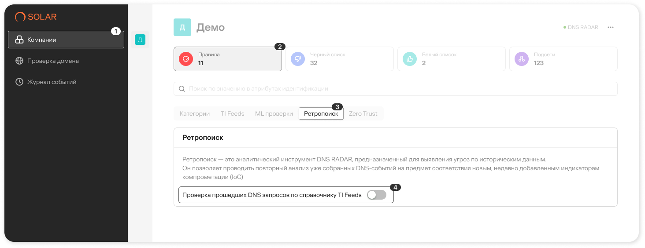Image resolution: width=645 pixels, height=248 pixels.
Task: Select the Ретропоиск tab
Action: coord(321,113)
